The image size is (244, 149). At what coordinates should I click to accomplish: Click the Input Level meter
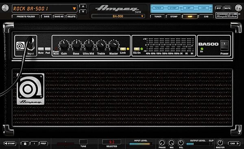(141, 144)
